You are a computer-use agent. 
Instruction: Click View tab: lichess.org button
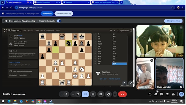coord(64,14)
